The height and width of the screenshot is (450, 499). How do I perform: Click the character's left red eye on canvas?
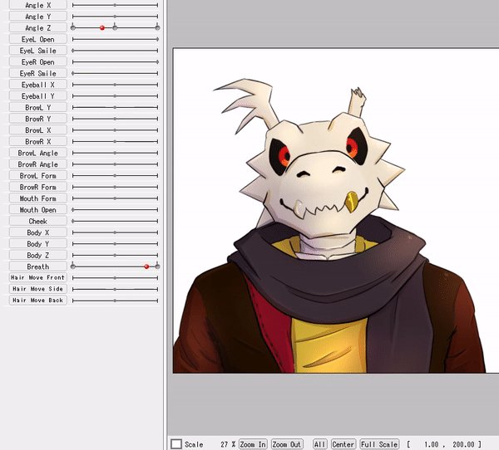pos(283,154)
